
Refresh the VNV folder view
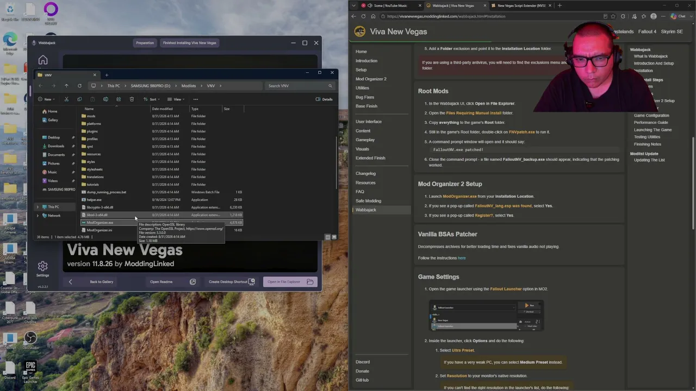pyautogui.click(x=79, y=86)
